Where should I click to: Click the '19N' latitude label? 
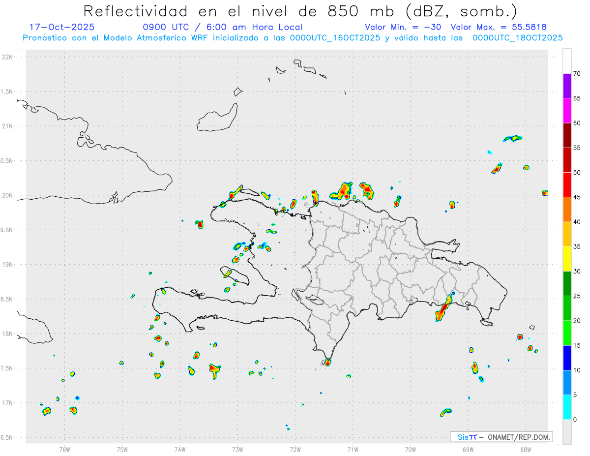(x=8, y=264)
